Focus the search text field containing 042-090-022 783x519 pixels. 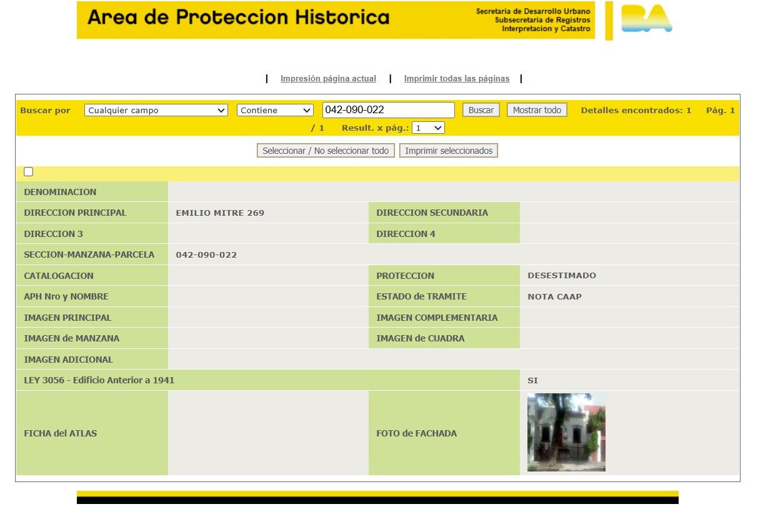click(388, 110)
